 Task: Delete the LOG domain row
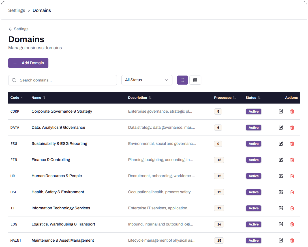(292, 224)
